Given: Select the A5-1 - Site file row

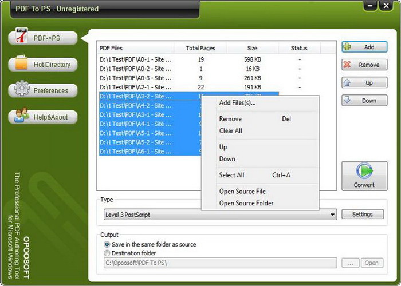Looking at the screenshot, I should point(150,133).
